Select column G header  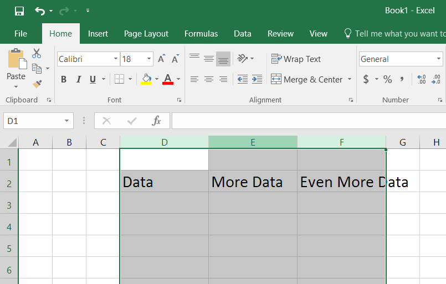402,142
